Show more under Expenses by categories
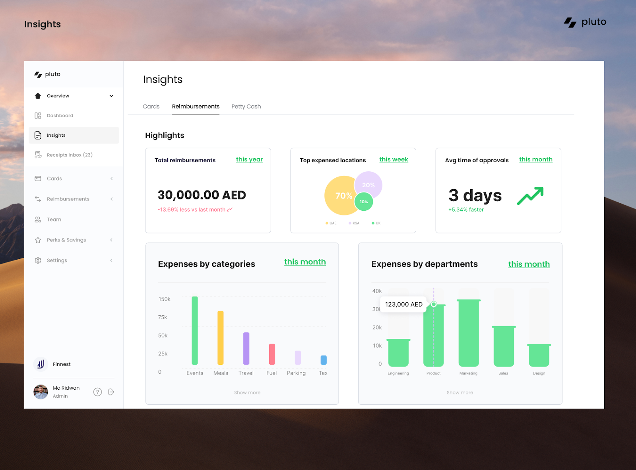636x470 pixels. click(x=247, y=392)
